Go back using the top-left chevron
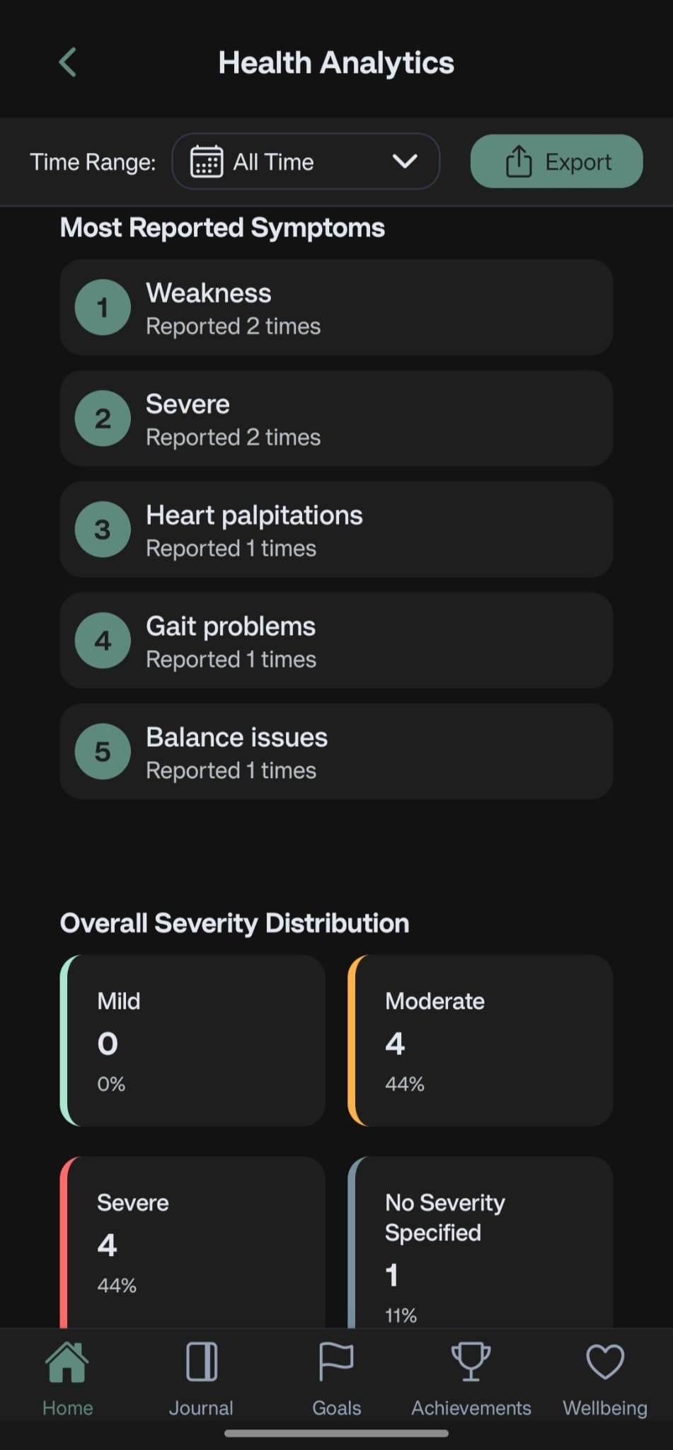The height and width of the screenshot is (1450, 673). 67,62
